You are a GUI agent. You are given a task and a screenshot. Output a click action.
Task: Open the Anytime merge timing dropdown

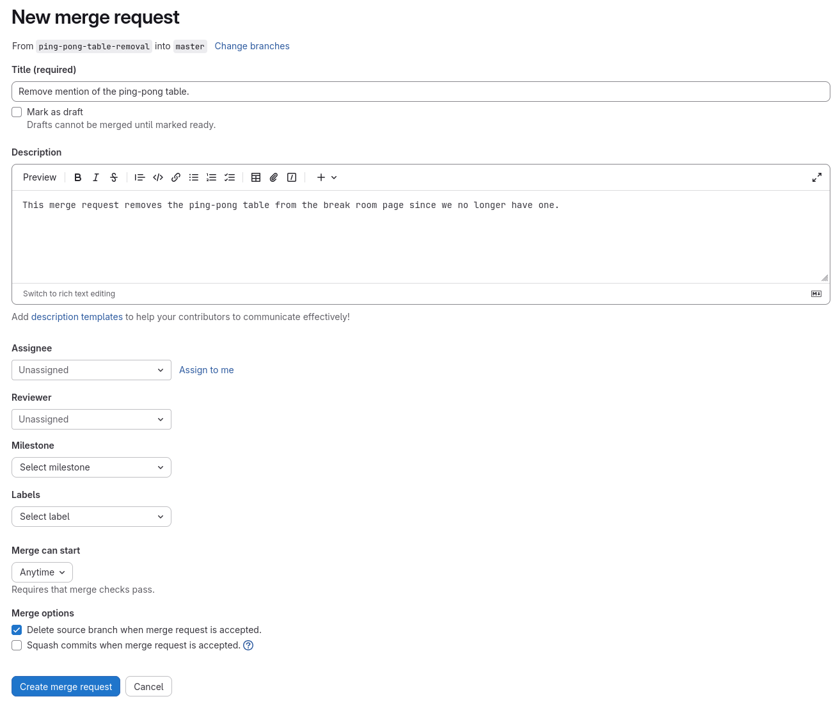(42, 572)
